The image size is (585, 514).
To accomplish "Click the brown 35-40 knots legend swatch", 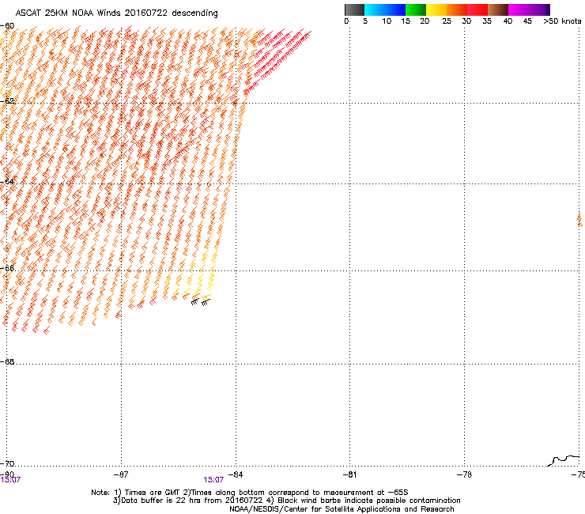I will coord(498,9).
